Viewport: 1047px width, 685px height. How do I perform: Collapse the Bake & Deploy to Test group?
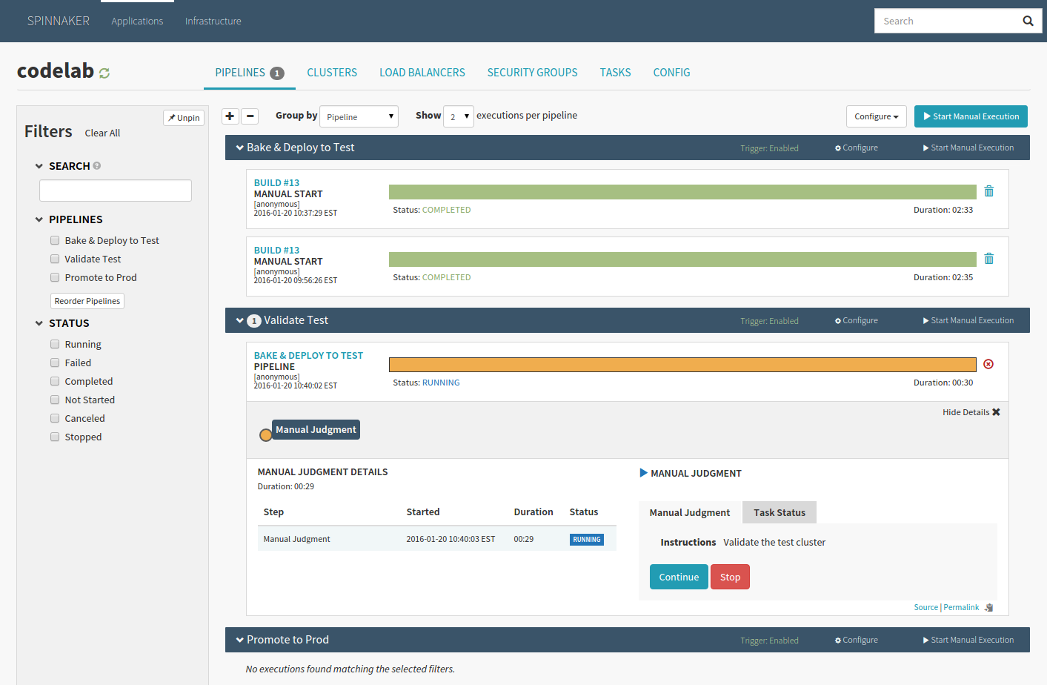(240, 148)
